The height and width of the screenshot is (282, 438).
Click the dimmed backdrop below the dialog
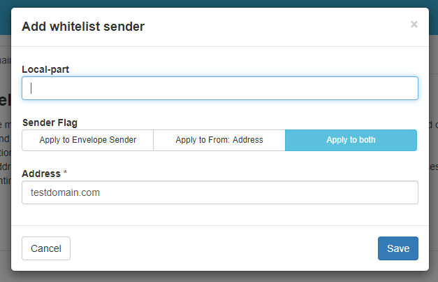pos(219,276)
